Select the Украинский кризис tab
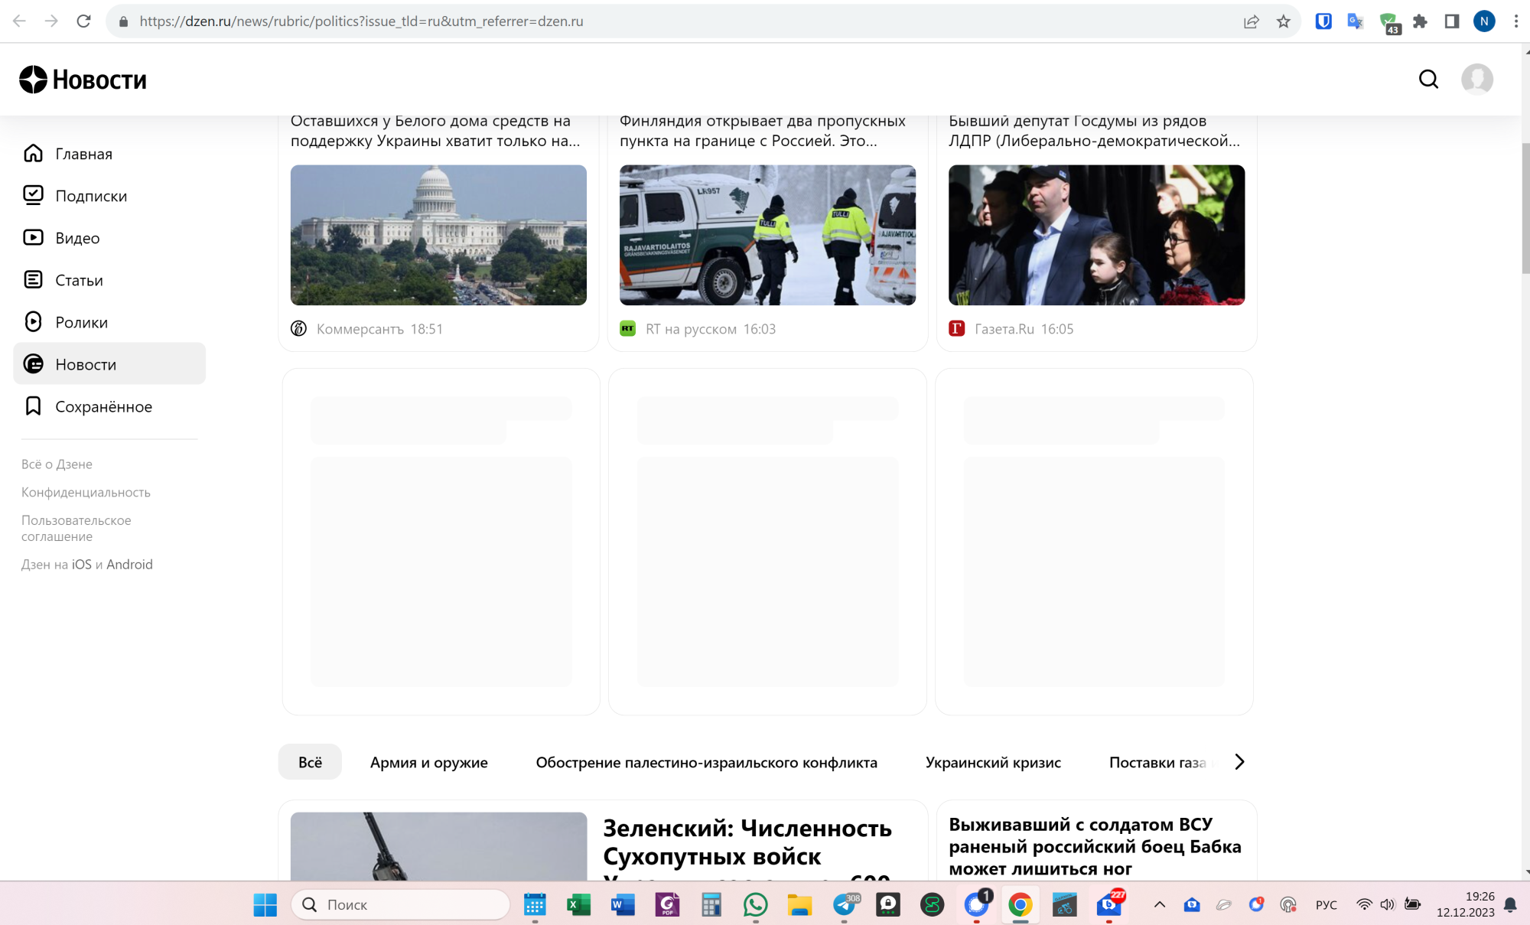 click(993, 761)
